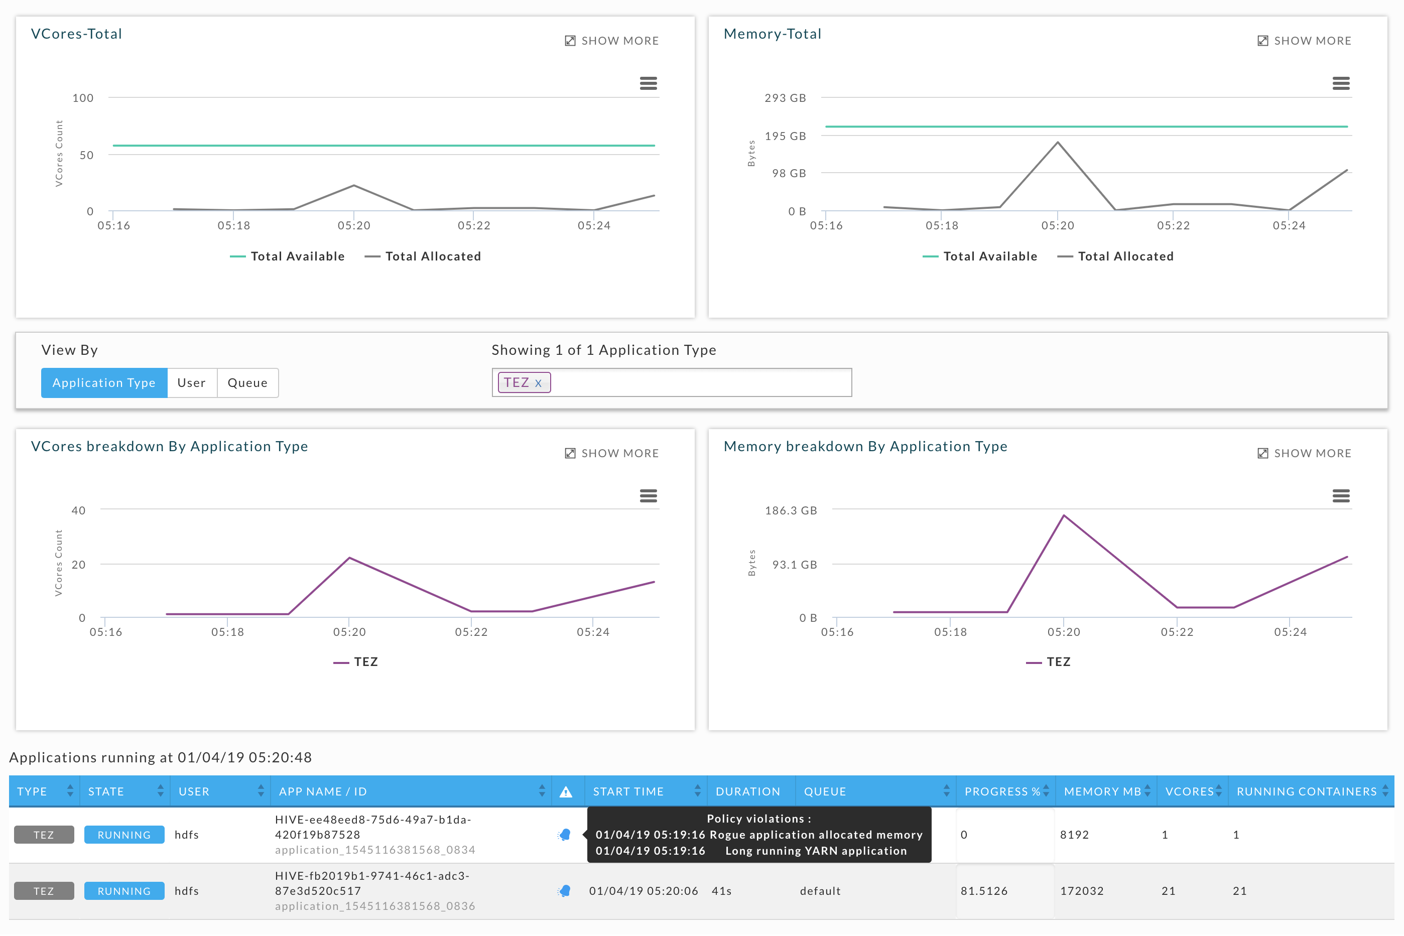Image resolution: width=1404 pixels, height=936 pixels.
Task: Sort table by START TIME column
Action: click(x=646, y=791)
